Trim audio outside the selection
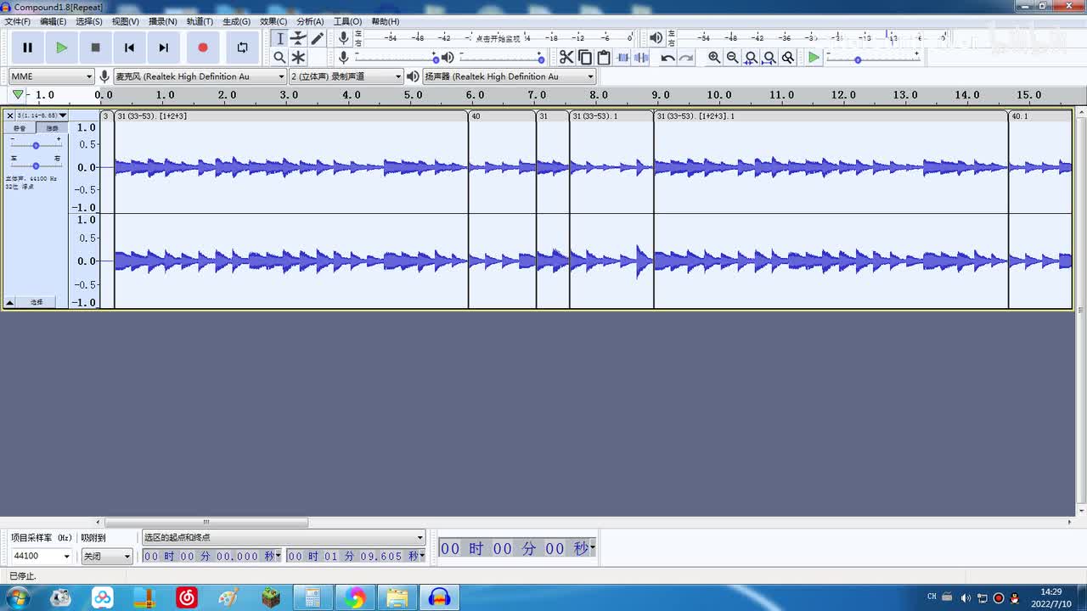The image size is (1087, 611). pos(622,57)
